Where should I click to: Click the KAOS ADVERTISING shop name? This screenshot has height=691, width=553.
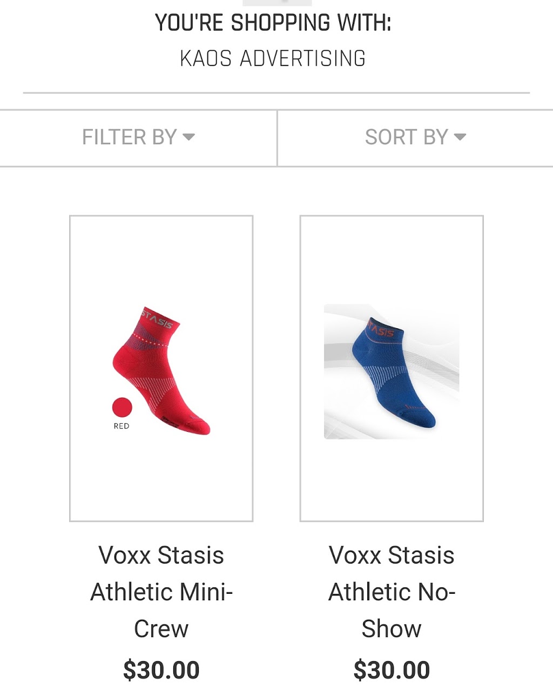(x=273, y=58)
